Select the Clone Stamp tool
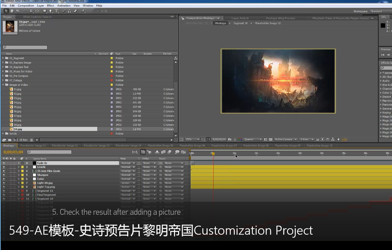The width and height of the screenshot is (392, 250). point(70,11)
